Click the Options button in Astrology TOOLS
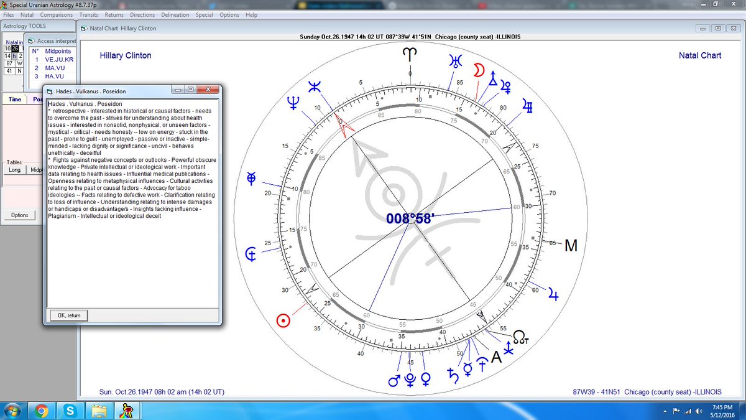This screenshot has height=420, width=746. [x=19, y=215]
